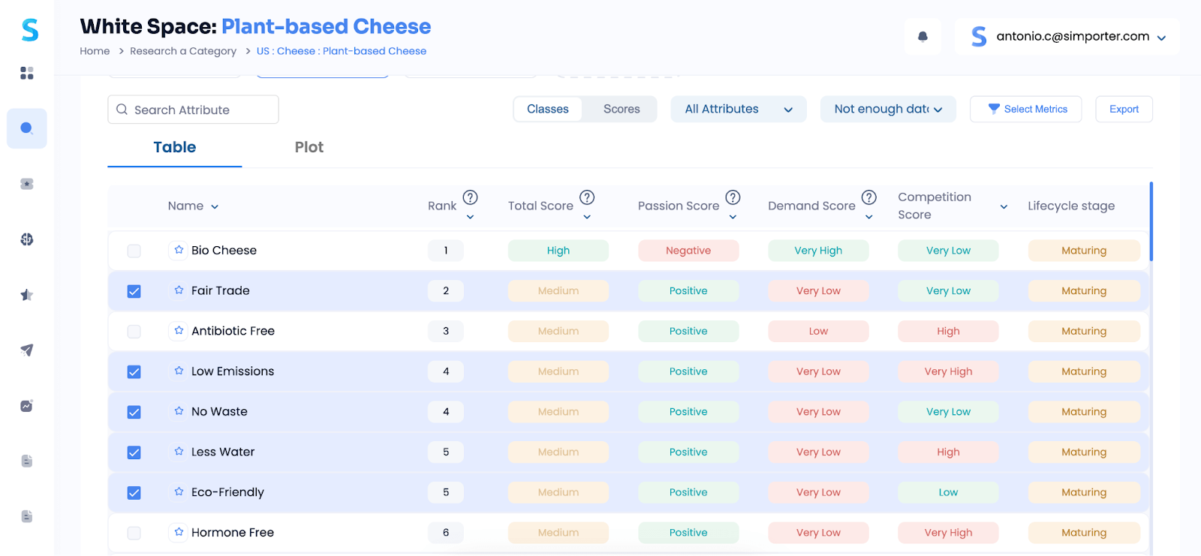Sort by Competition Score column arrow
Image resolution: width=1201 pixels, height=556 pixels.
(1004, 207)
